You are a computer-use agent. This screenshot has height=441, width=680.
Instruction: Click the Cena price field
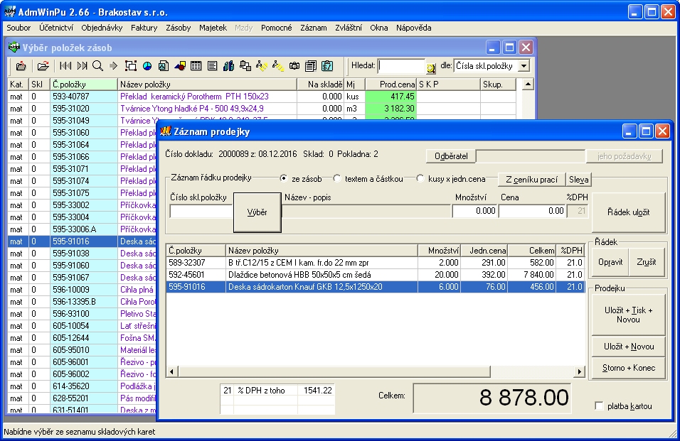tap(532, 211)
